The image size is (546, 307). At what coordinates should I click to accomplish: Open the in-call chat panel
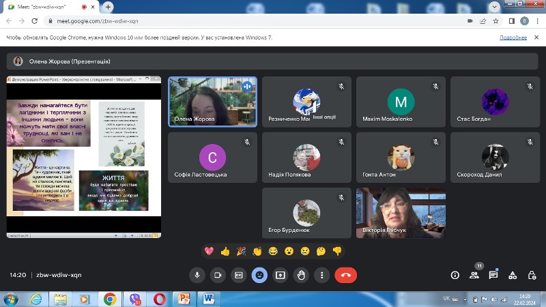pyautogui.click(x=493, y=276)
